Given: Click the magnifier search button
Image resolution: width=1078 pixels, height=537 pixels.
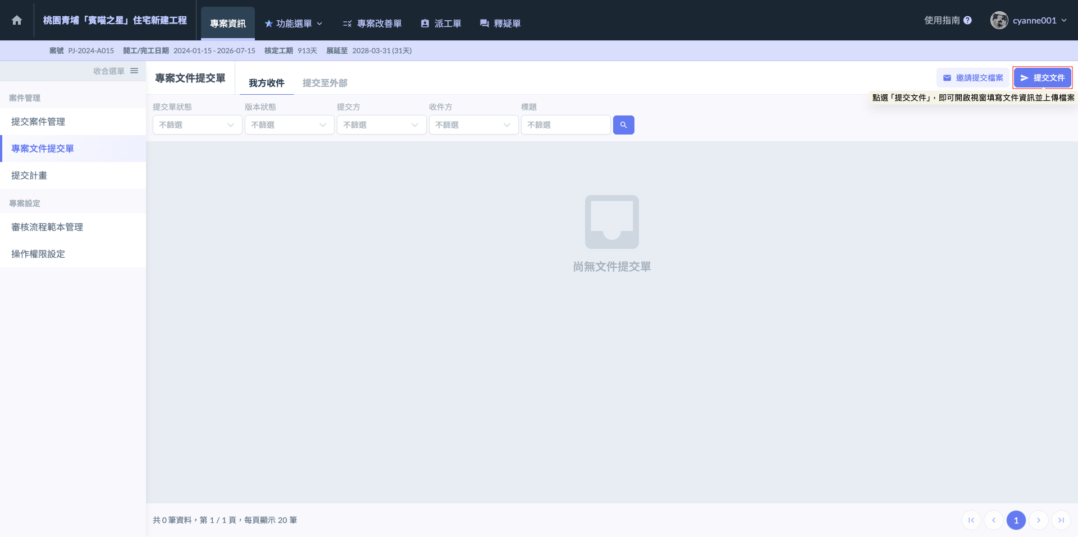Looking at the screenshot, I should [x=623, y=125].
